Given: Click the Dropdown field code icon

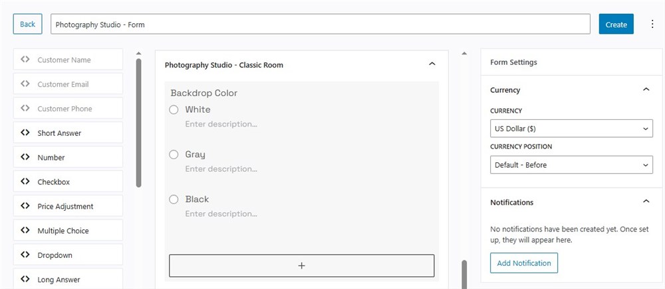Looking at the screenshot, I should (25, 255).
